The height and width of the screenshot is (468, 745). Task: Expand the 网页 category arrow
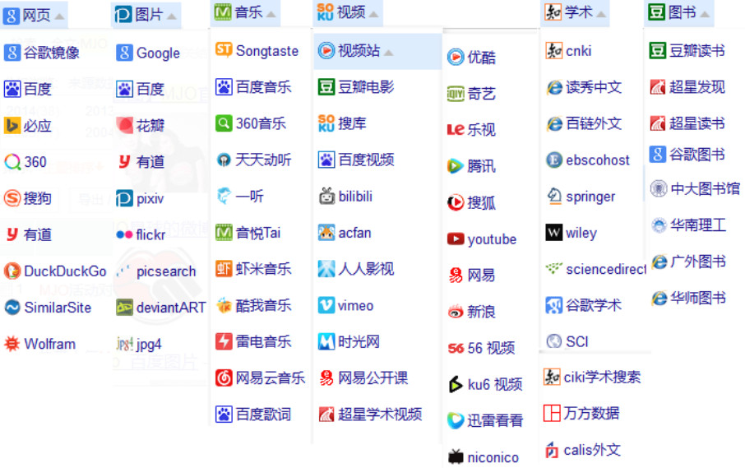[59, 16]
